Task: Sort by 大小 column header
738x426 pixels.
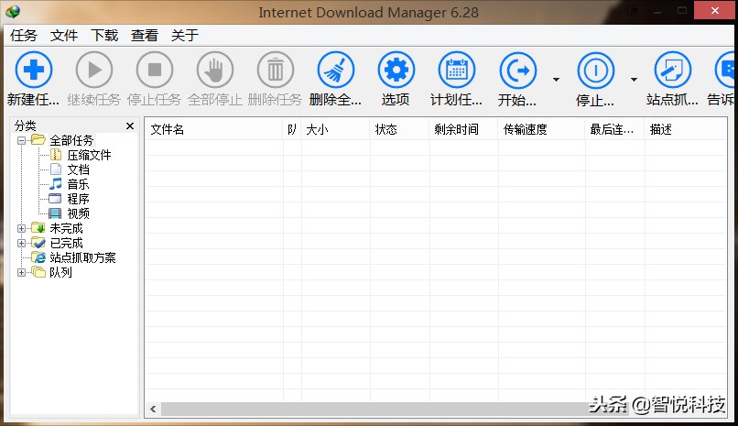Action: point(336,129)
